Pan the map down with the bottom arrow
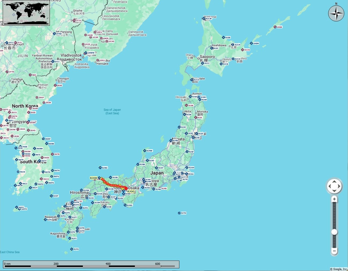The height and width of the screenshot is (271, 348). click(x=334, y=191)
